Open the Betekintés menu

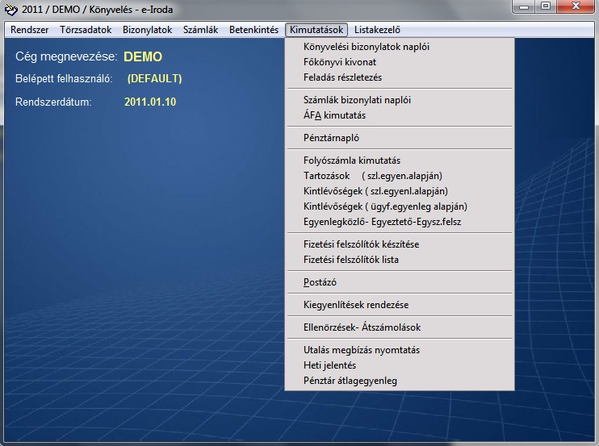coord(253,30)
